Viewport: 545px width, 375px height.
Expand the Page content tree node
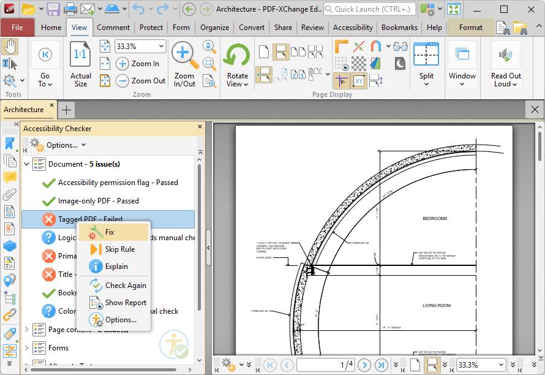click(27, 330)
